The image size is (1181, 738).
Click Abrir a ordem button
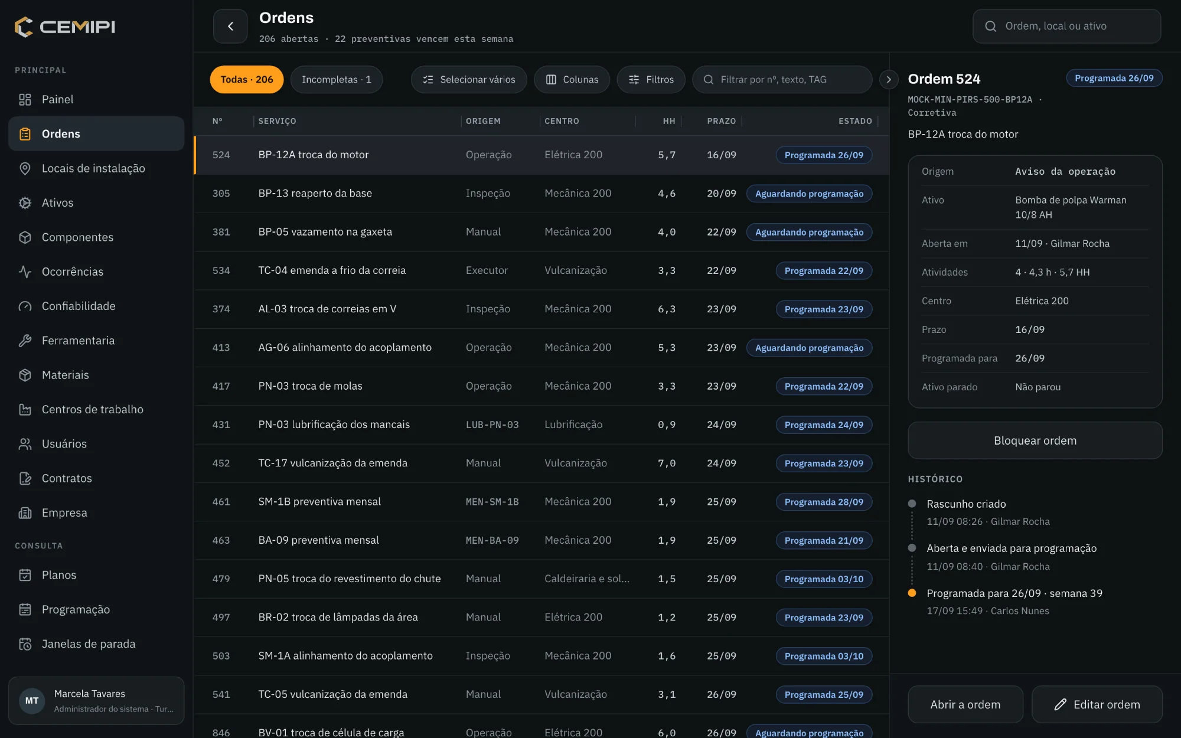965,704
